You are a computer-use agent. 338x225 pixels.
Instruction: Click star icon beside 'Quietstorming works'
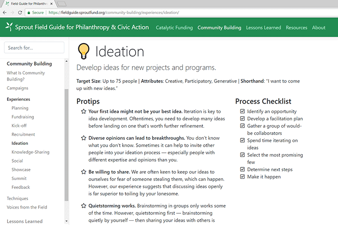(84, 206)
